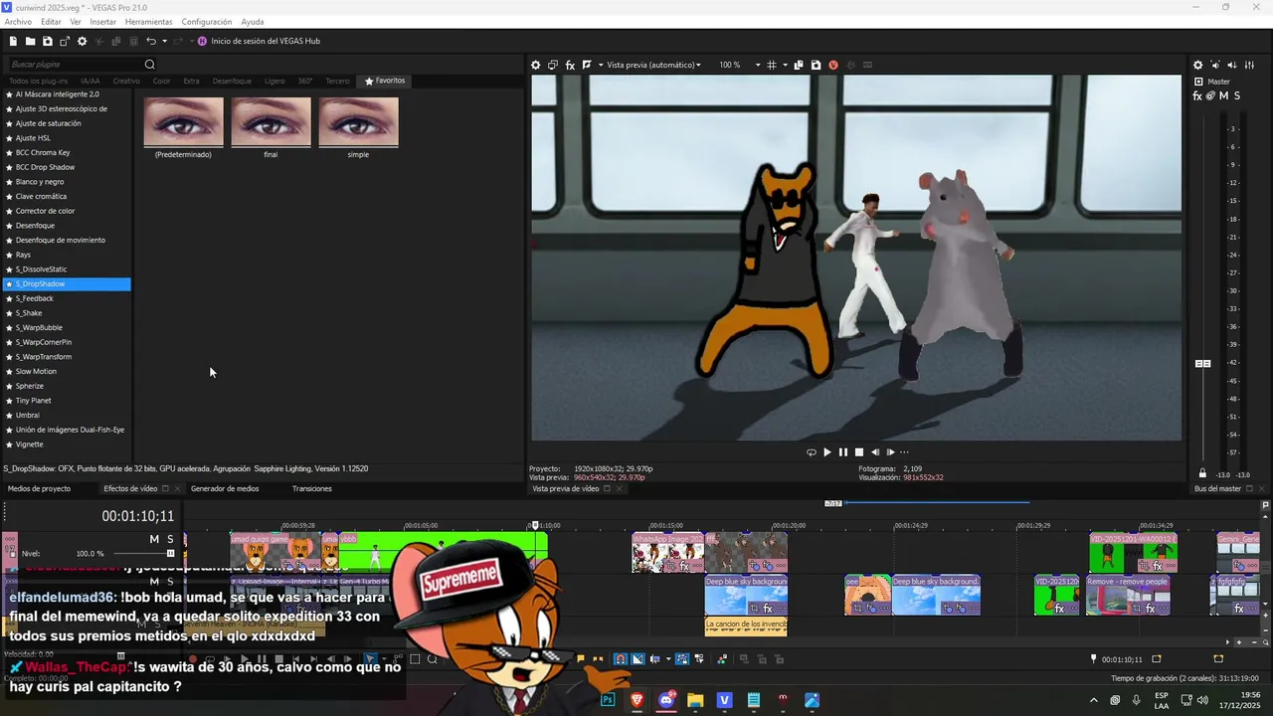Select the Bus del master tab

1218,488
